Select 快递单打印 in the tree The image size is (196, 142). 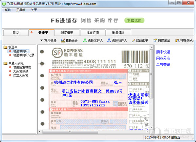pyautogui.click(x=21, y=51)
